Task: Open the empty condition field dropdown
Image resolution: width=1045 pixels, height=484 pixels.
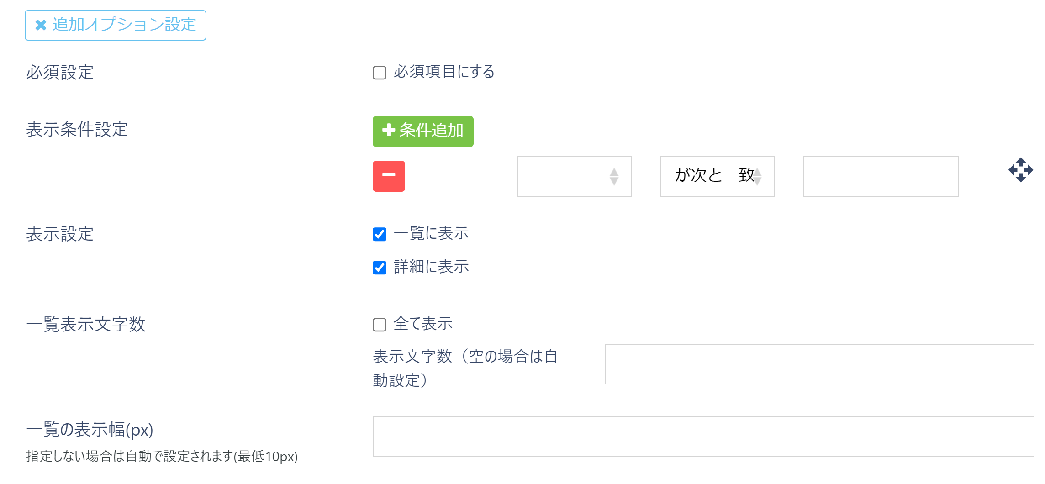Action: 574,177
